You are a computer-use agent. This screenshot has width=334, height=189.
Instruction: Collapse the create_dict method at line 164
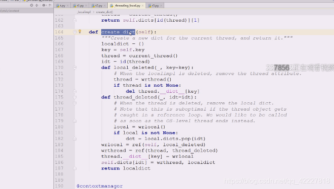click(75, 32)
